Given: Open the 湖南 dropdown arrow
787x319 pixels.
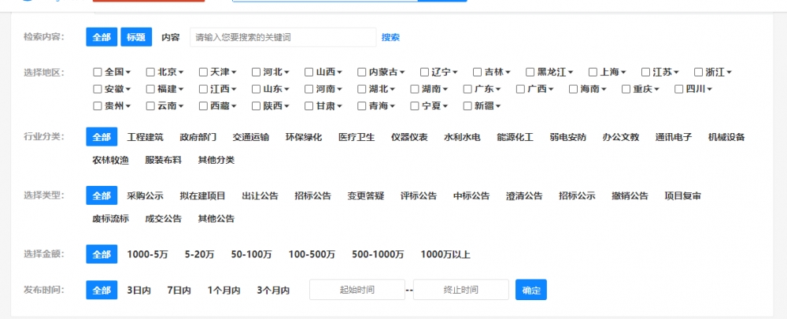Looking at the screenshot, I should (445, 90).
